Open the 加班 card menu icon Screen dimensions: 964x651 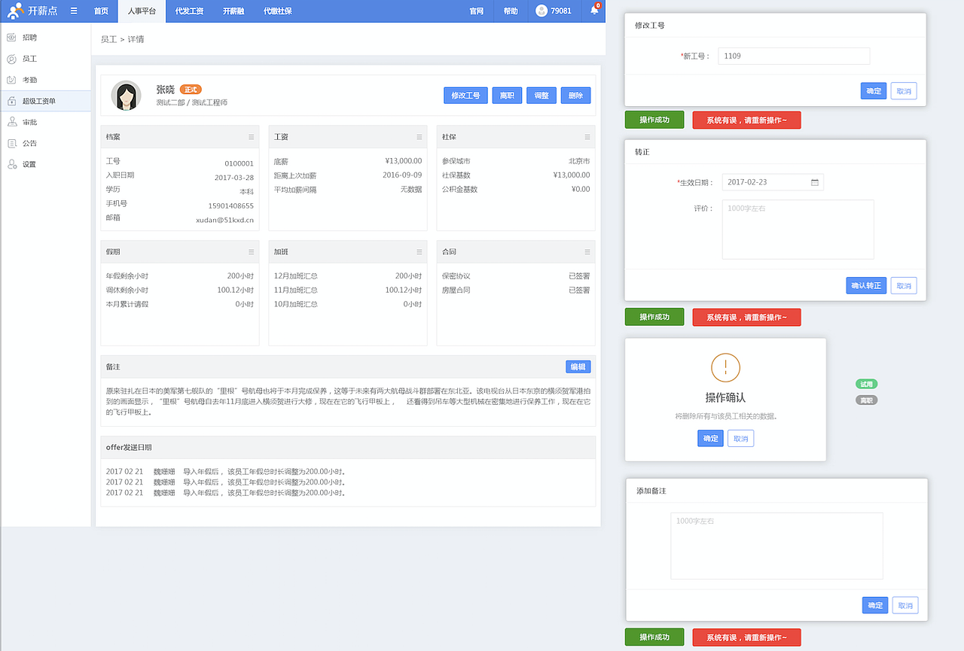pos(419,252)
